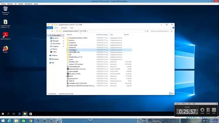This screenshot has width=219, height=123.
Task: Switch to details view button in status bar
Action: [170, 93]
